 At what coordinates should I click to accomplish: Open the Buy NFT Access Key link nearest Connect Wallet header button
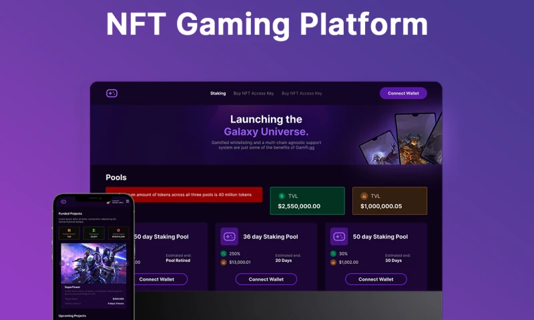click(x=302, y=93)
